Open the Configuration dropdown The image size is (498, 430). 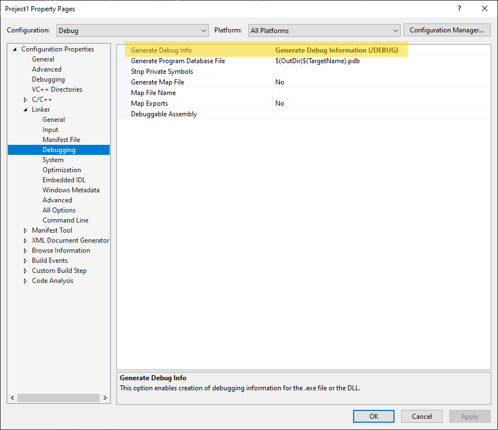coord(132,30)
